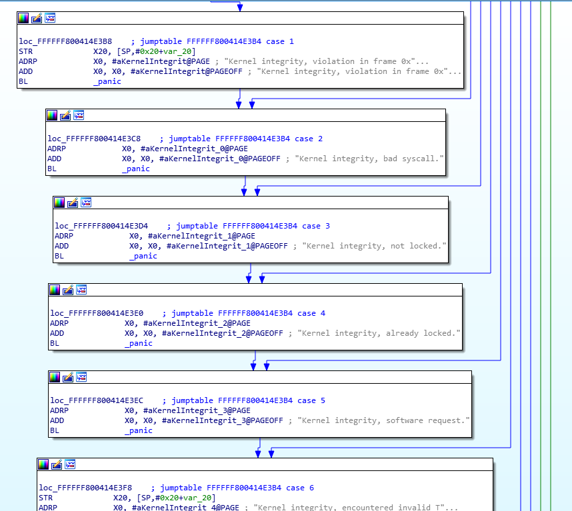This screenshot has height=511, width=572.
Task: Click the "Kernel integrity, bad syscall." comment
Action: (x=370, y=159)
